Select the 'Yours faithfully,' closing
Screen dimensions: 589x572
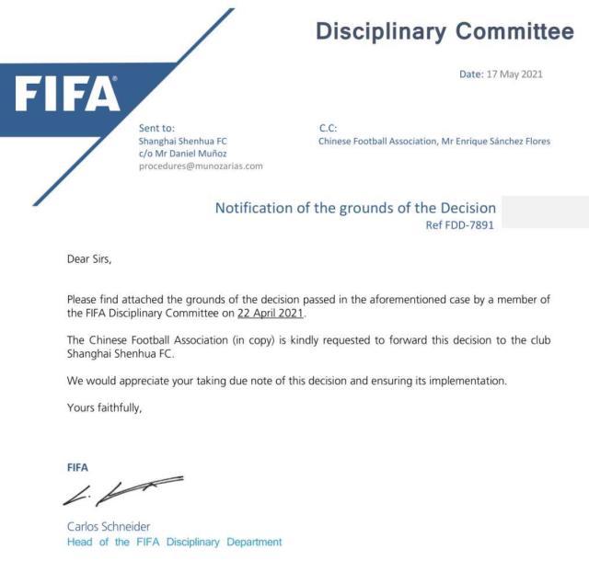pyautogui.click(x=104, y=407)
